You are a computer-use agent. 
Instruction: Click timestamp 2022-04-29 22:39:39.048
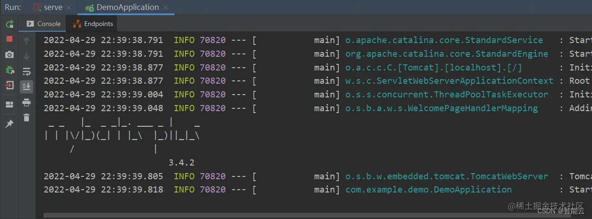click(x=103, y=108)
